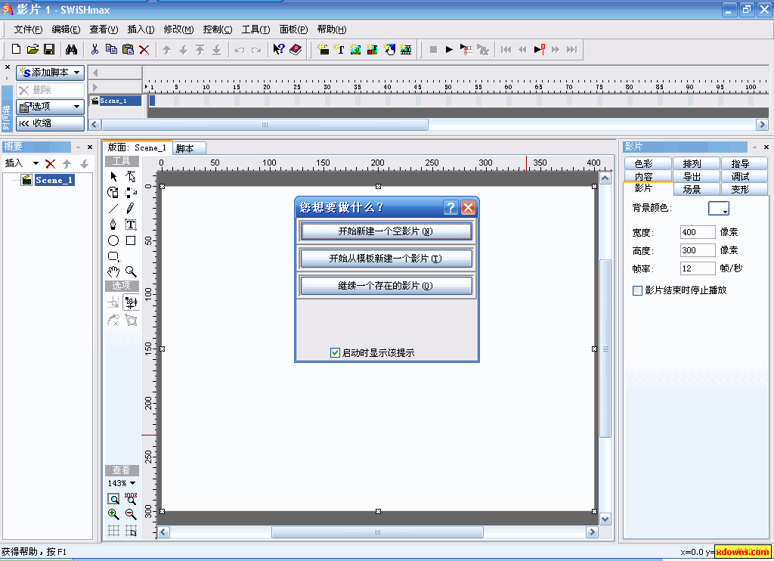Choose the Ellipse drawing tool
The height and width of the screenshot is (561, 774).
pyautogui.click(x=113, y=240)
